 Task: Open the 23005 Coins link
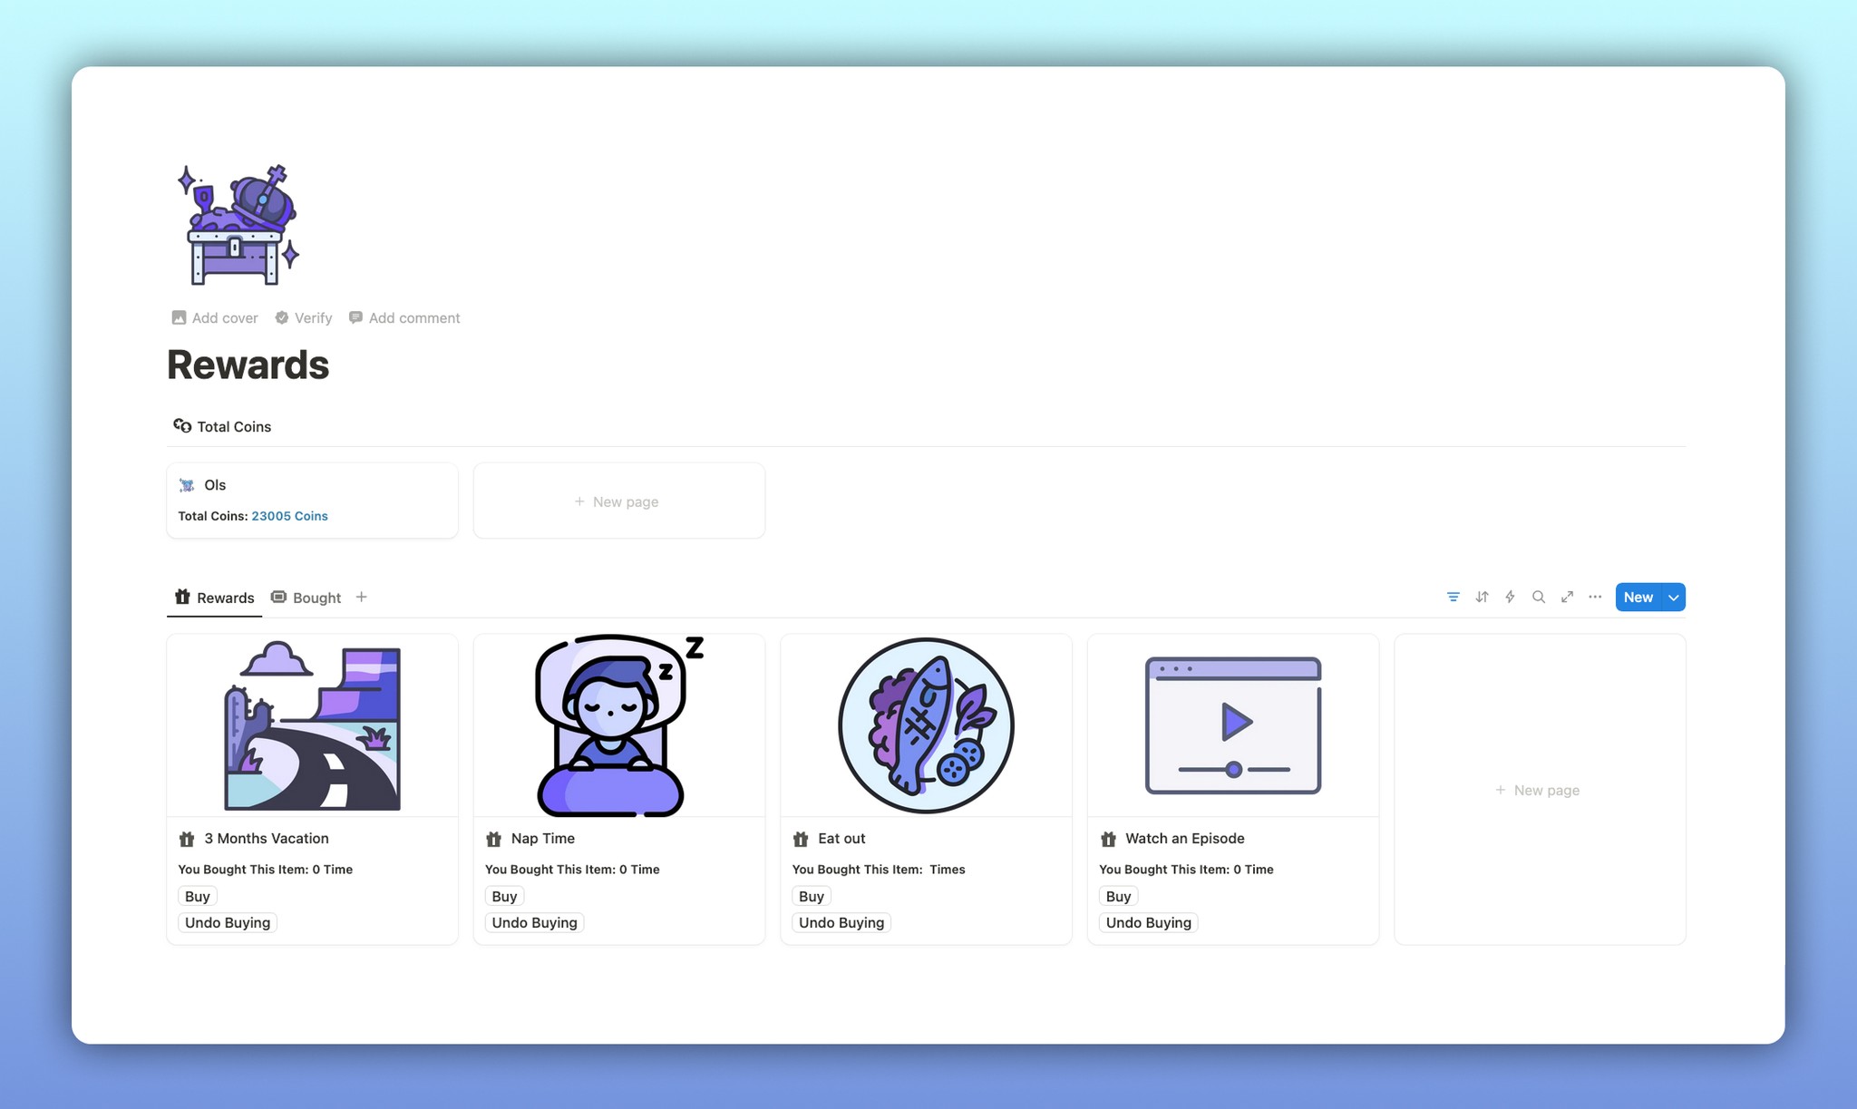pos(290,515)
